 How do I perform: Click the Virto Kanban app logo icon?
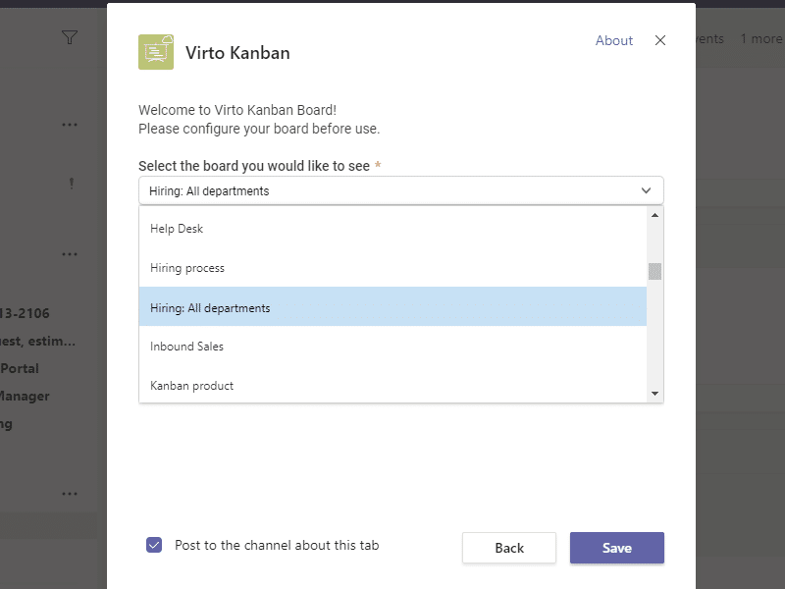[156, 52]
